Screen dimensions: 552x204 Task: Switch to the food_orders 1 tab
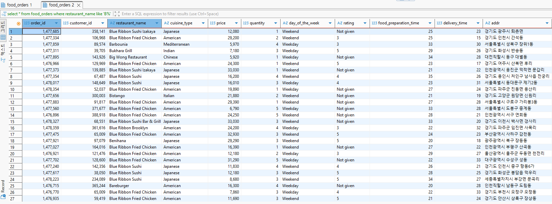(x=17, y=5)
